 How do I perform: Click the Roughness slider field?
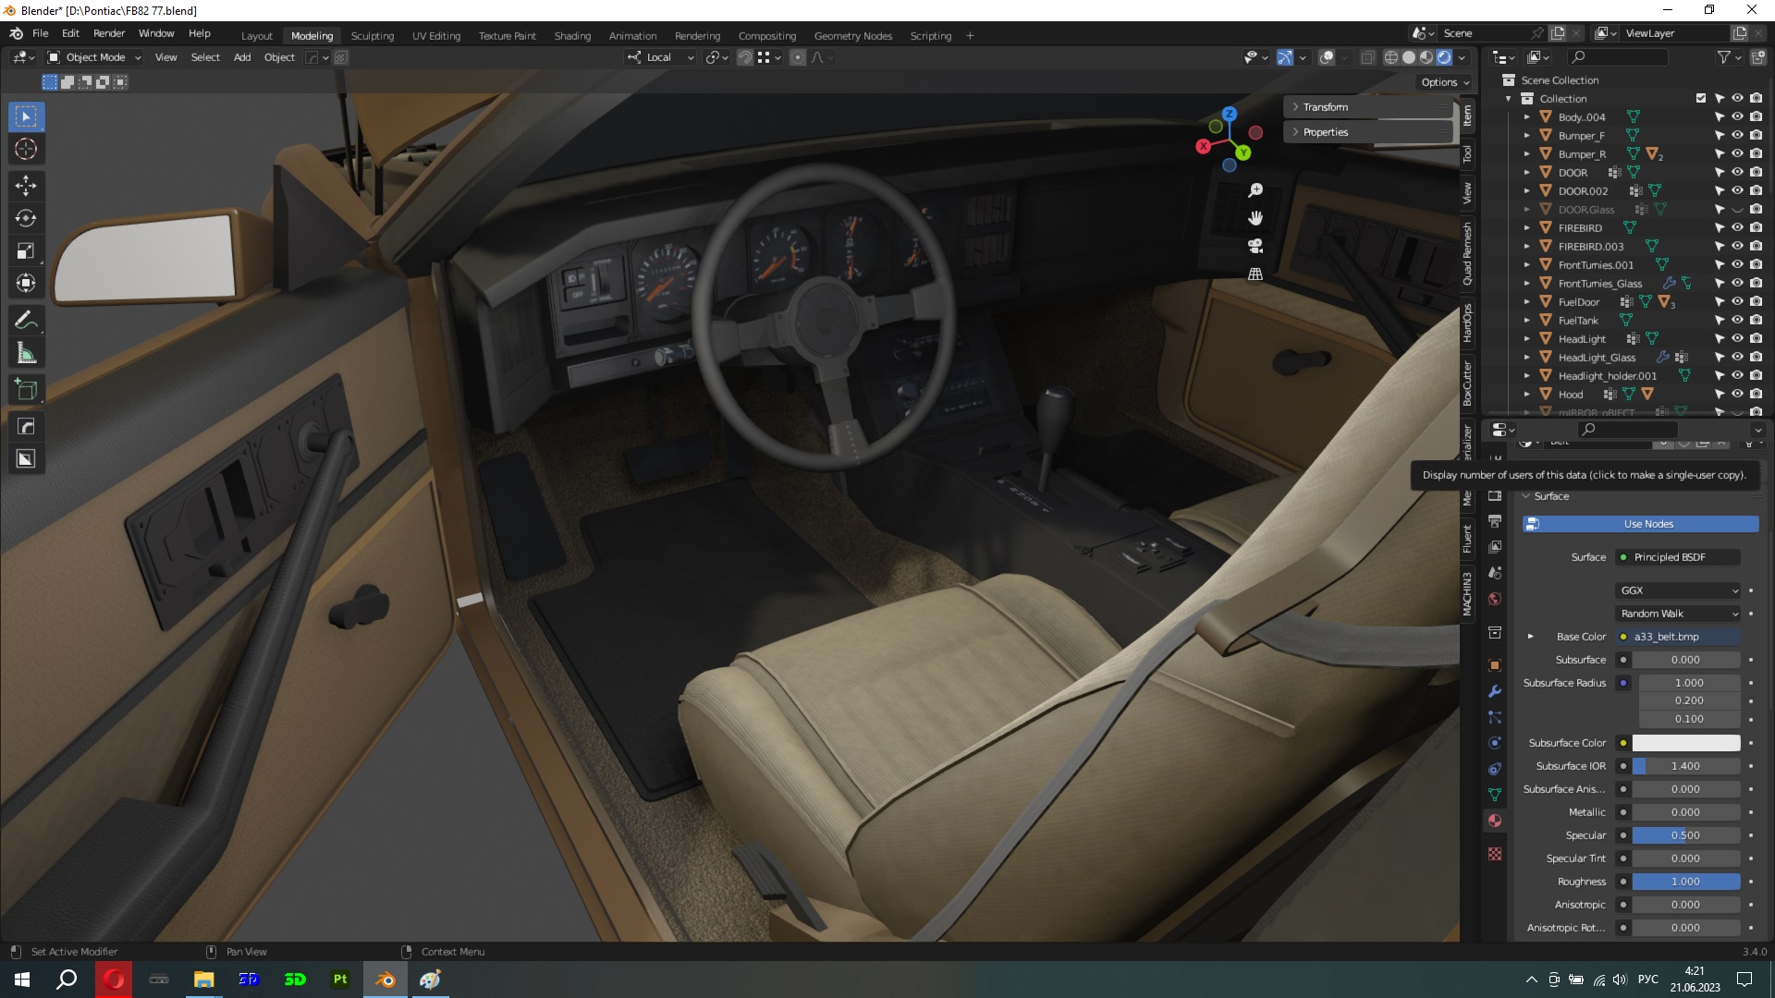1685,882
